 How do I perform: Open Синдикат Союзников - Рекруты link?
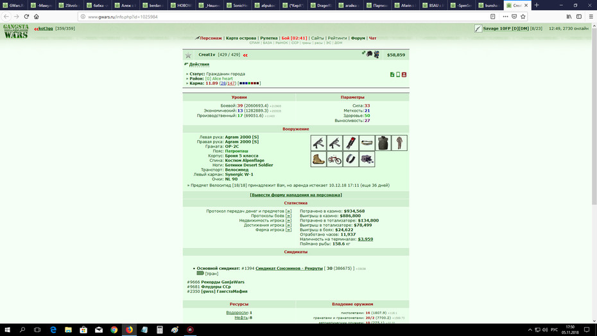pyautogui.click(x=289, y=269)
